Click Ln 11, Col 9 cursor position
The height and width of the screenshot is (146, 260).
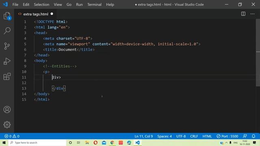(143, 136)
